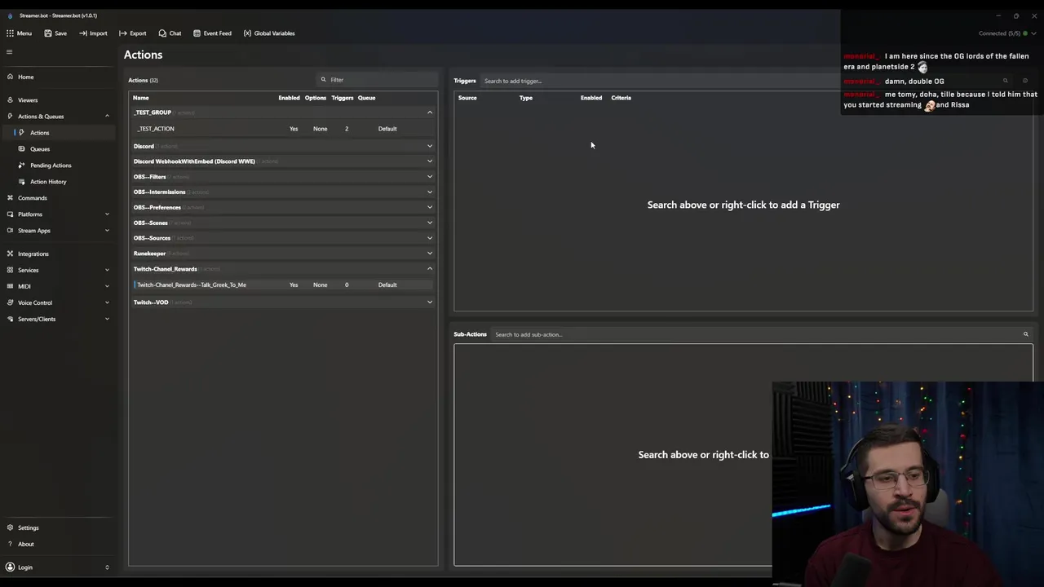
Task: Open the Menu grid icon
Action: point(10,33)
